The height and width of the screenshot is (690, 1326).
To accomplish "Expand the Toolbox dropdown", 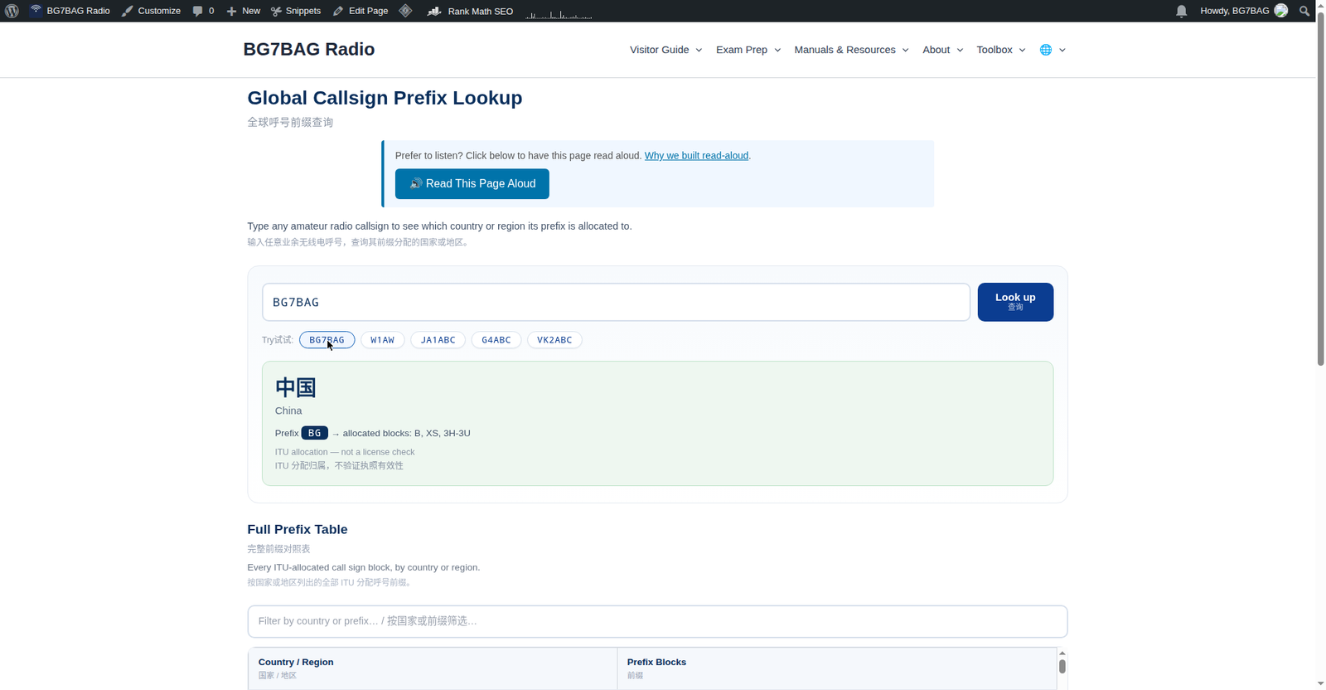I will [1000, 50].
